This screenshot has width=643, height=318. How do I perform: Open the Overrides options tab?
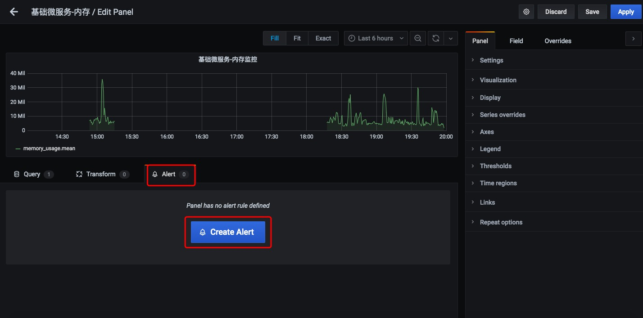[x=558, y=41]
